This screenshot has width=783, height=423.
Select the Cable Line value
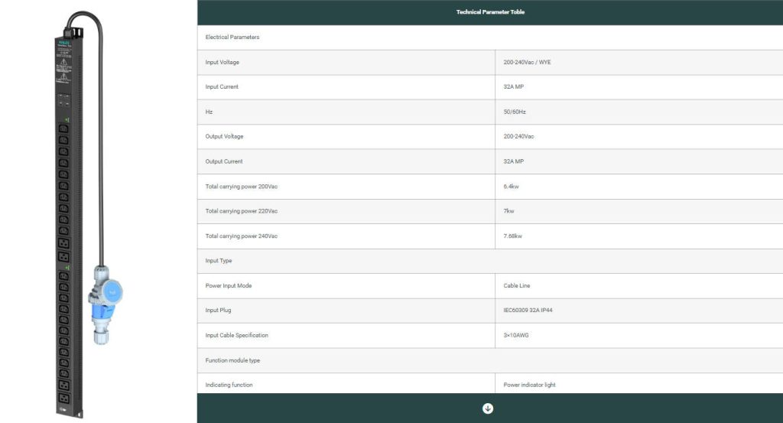tap(516, 285)
